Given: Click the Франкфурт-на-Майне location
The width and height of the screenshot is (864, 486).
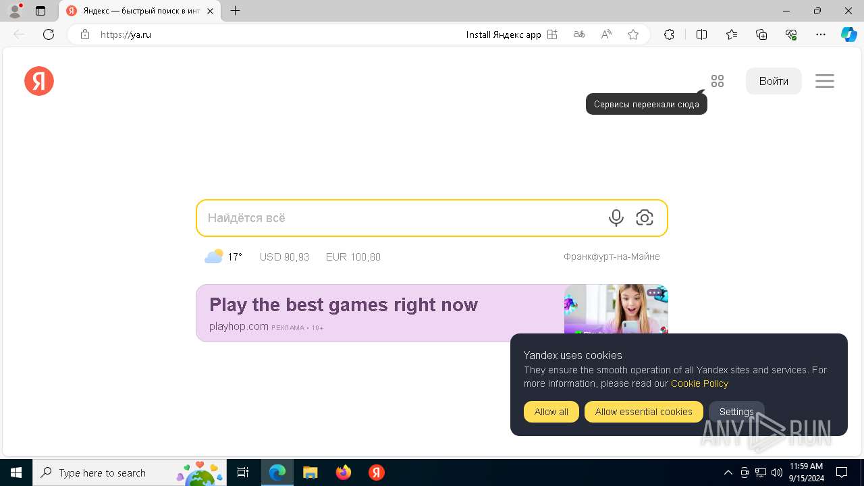Looking at the screenshot, I should click(x=612, y=256).
